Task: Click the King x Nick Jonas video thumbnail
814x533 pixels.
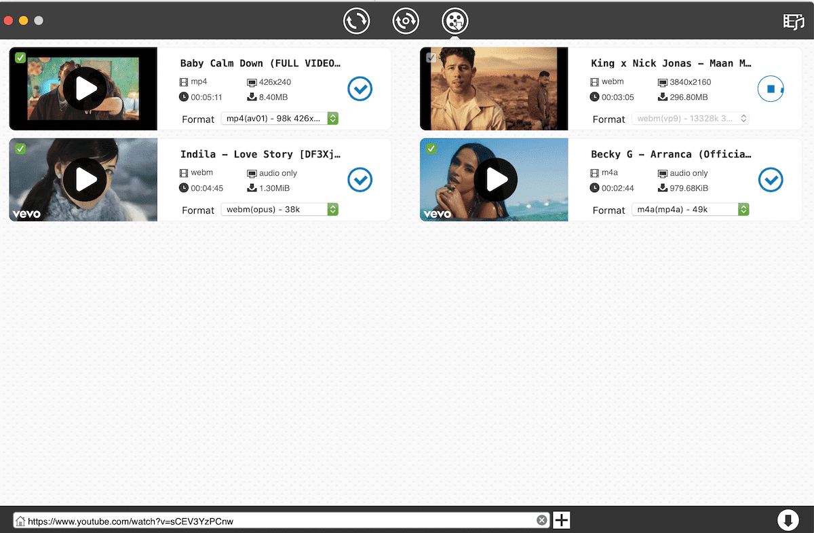Action: [494, 89]
